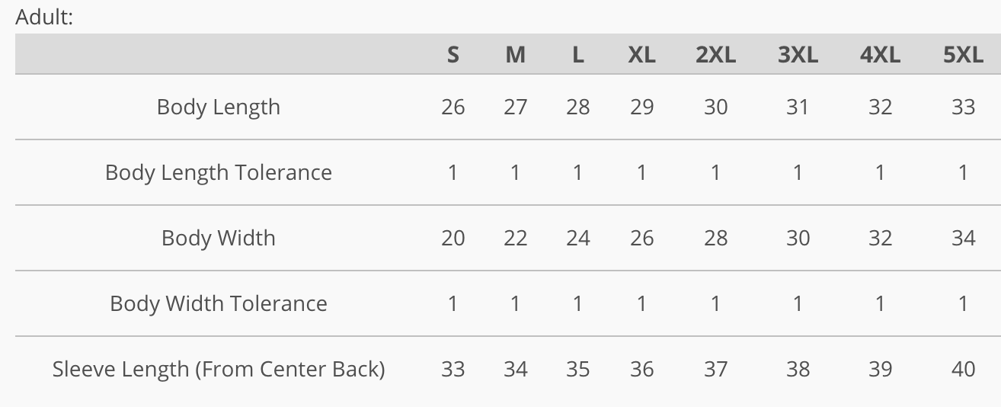Click the Adult heading above the table
This screenshot has height=407, width=1001.
pos(44,17)
